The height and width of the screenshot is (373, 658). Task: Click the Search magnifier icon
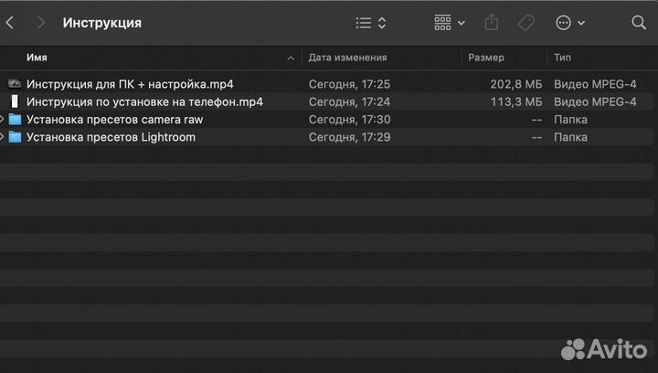pos(639,23)
